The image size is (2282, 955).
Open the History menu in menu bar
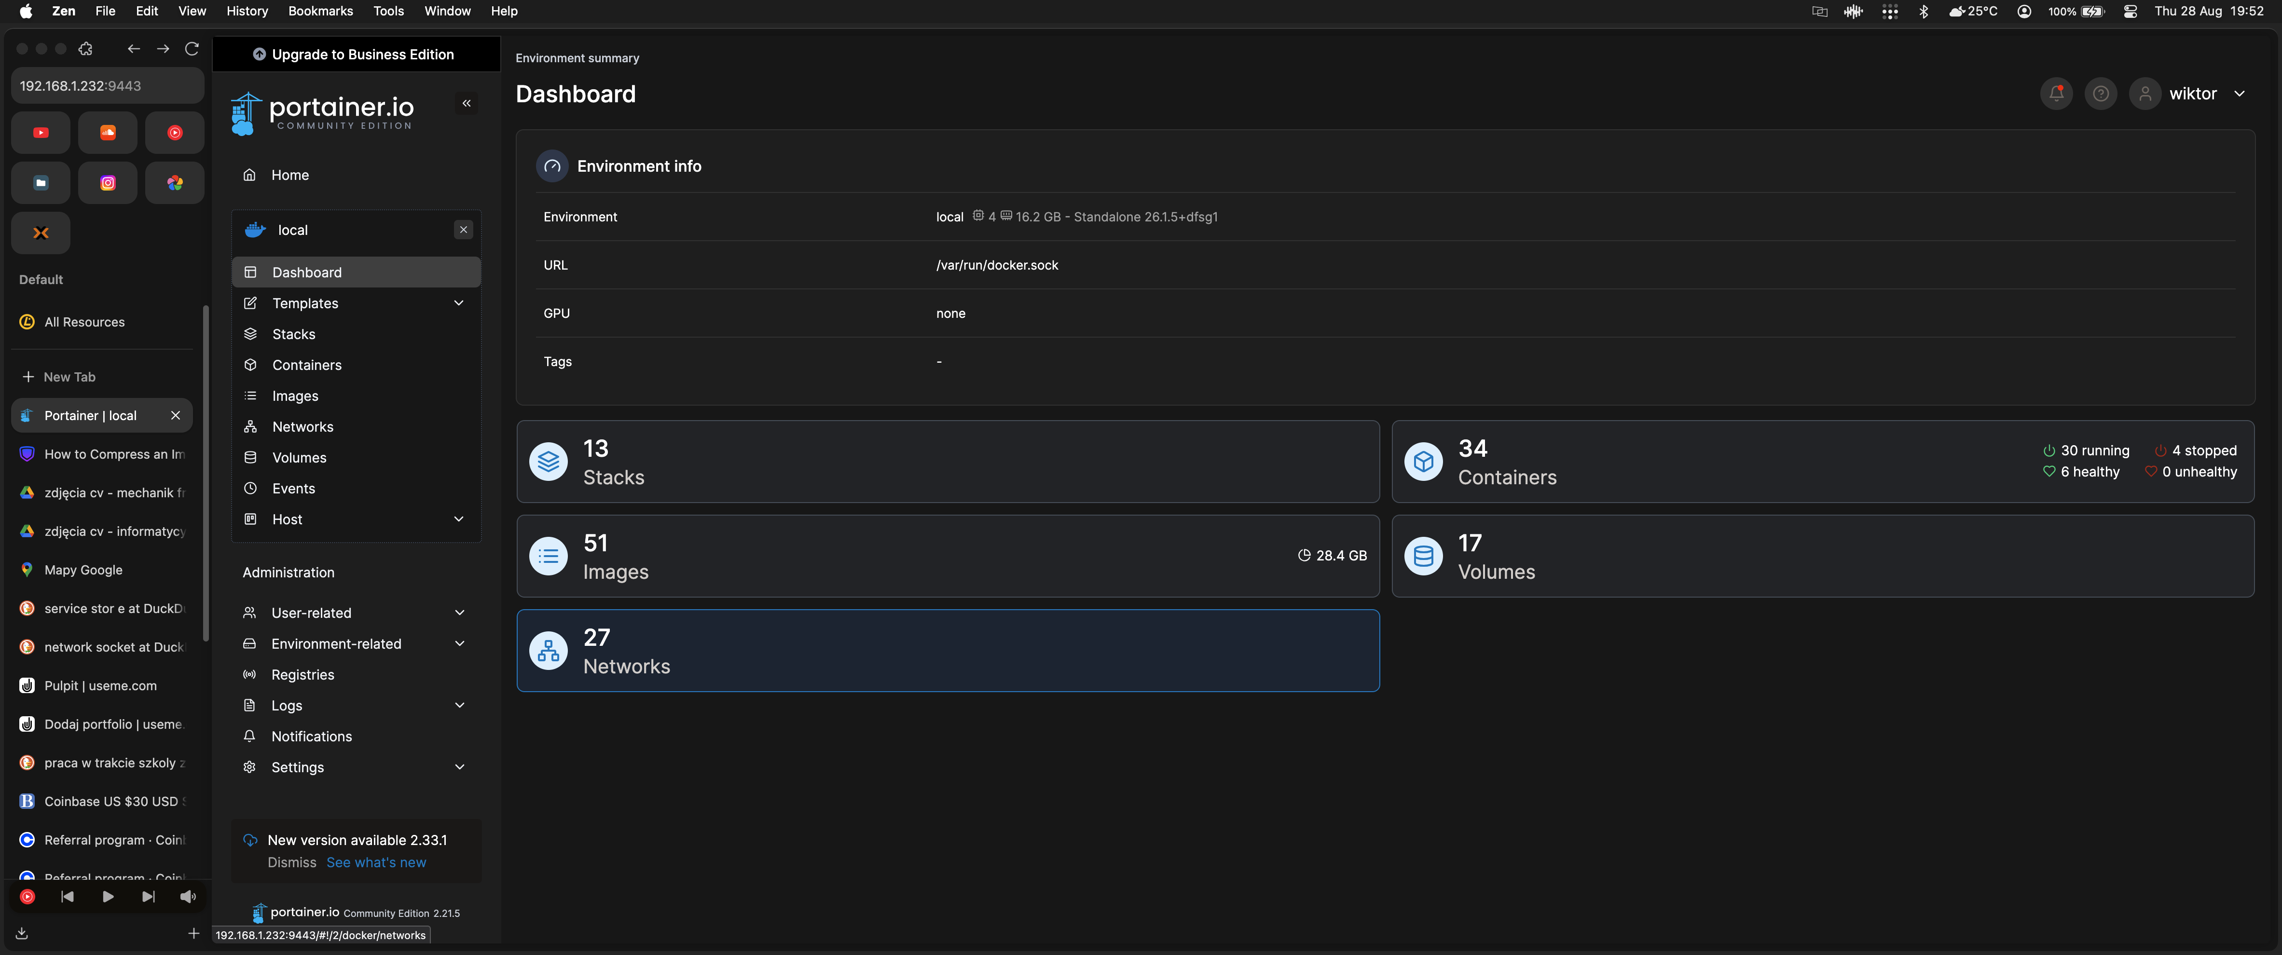(x=247, y=12)
